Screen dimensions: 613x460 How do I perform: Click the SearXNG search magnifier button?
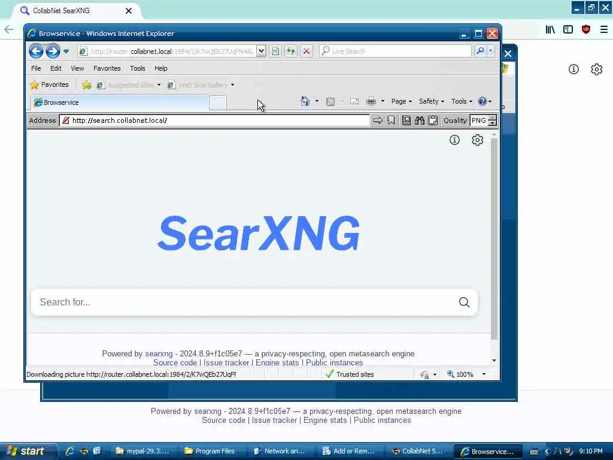coord(464,302)
